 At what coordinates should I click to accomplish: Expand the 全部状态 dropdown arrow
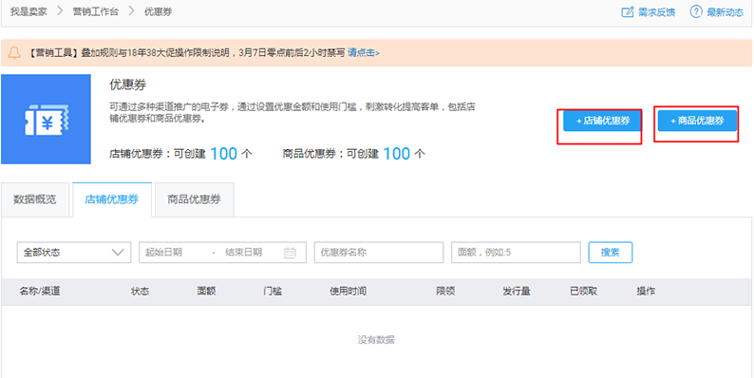point(118,253)
